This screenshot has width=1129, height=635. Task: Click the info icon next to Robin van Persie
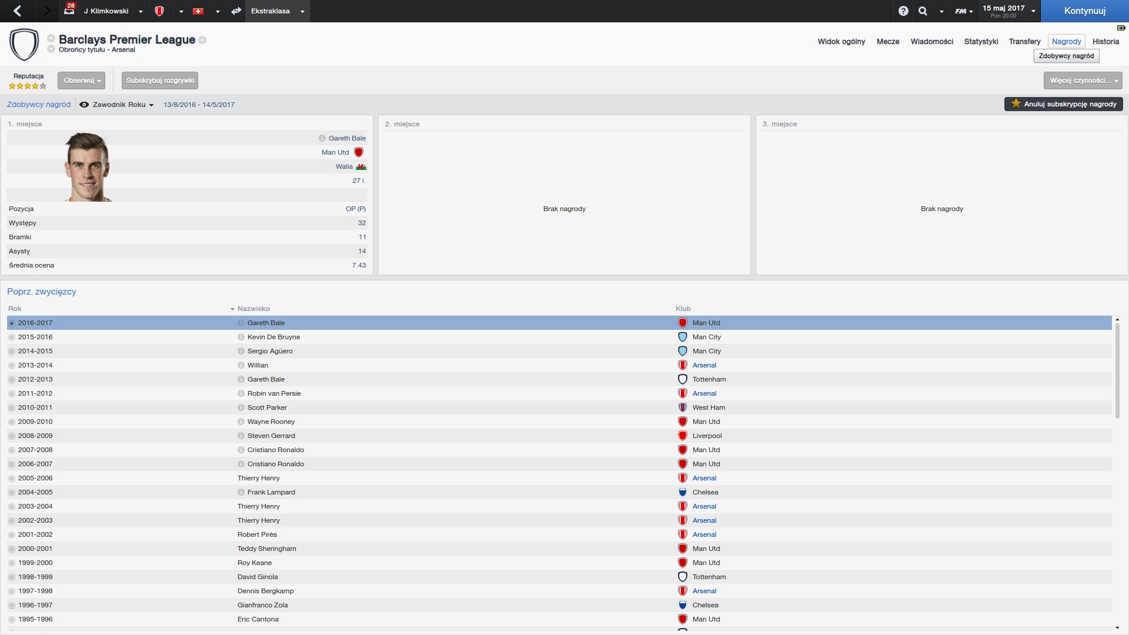coord(241,393)
